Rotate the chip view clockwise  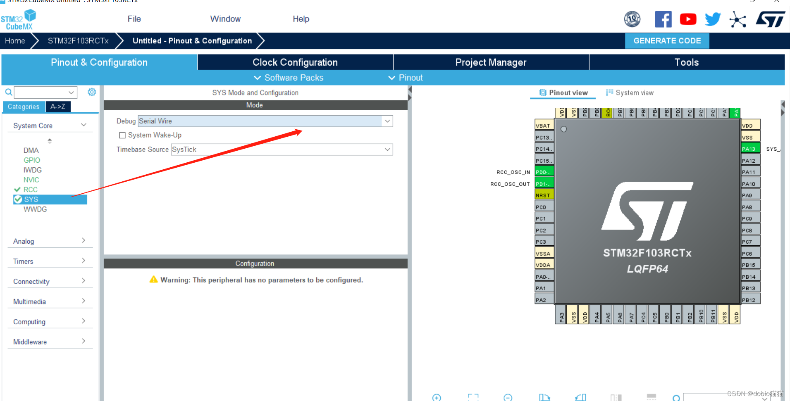pos(544,397)
